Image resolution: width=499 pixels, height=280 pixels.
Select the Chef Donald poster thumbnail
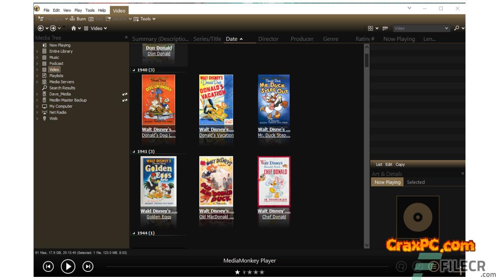(274, 181)
